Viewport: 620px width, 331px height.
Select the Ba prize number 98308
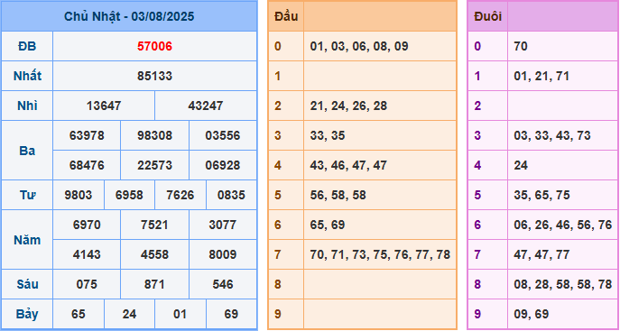pos(154,135)
